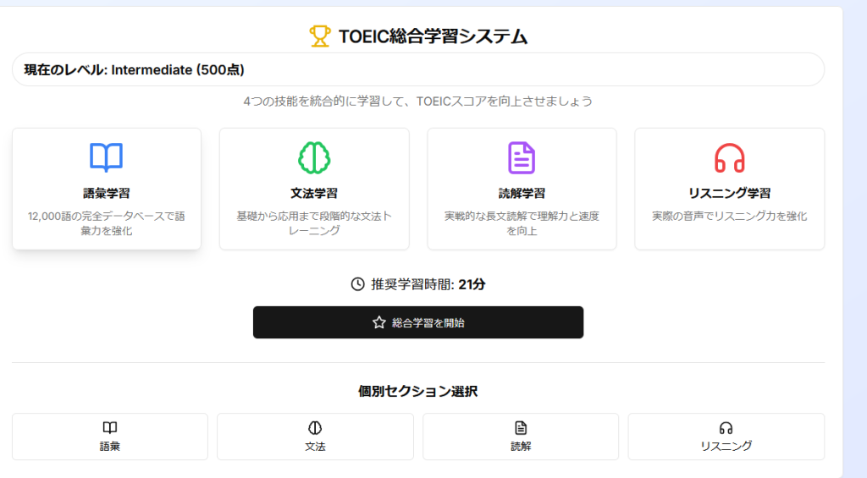This screenshot has height=478, width=867.
Task: Select the small brain icon in the 文法 section button
Action: (x=315, y=428)
